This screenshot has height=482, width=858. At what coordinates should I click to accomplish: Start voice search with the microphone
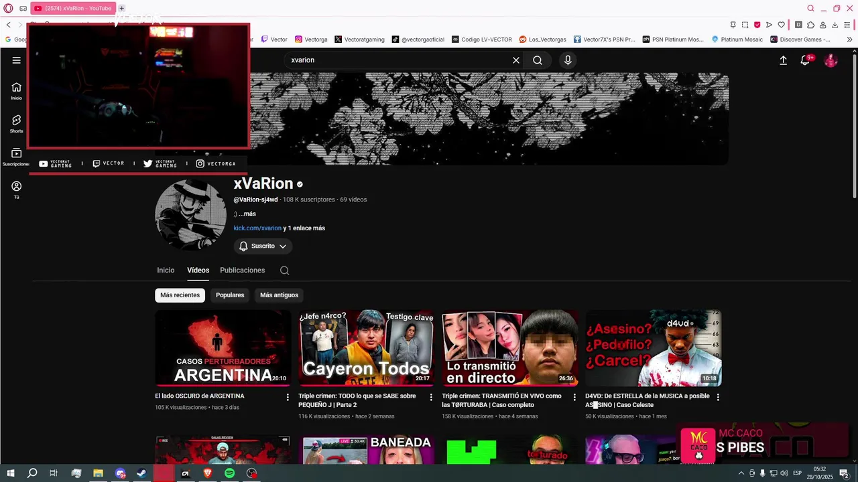(x=568, y=60)
